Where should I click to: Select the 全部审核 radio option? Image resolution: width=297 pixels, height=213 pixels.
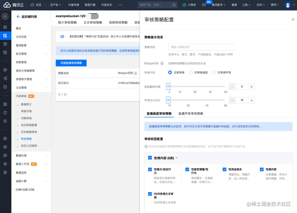coord(170,72)
